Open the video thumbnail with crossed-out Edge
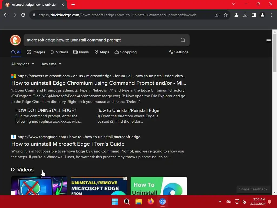This screenshot has width=277, height=208. point(39,186)
